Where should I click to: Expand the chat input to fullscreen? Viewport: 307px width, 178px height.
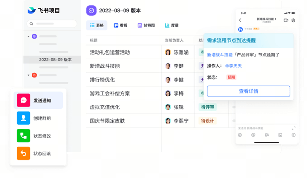point(293,128)
